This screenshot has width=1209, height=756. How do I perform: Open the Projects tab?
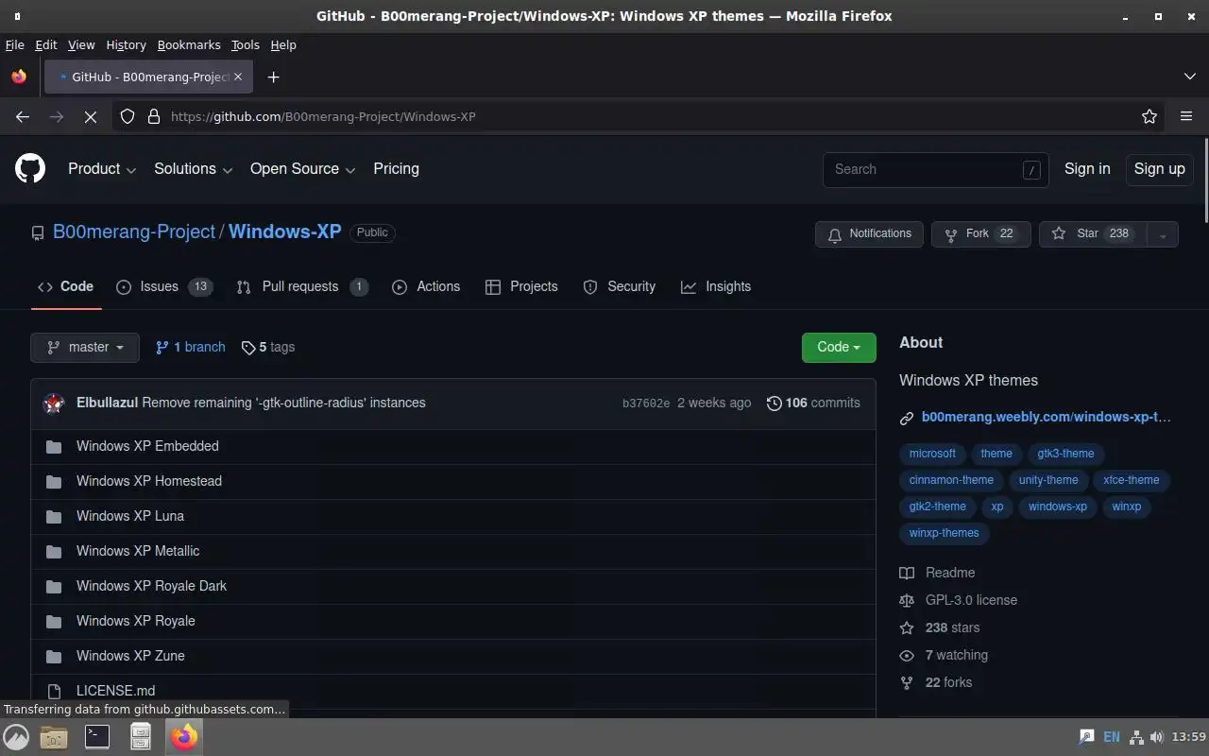pos(521,286)
